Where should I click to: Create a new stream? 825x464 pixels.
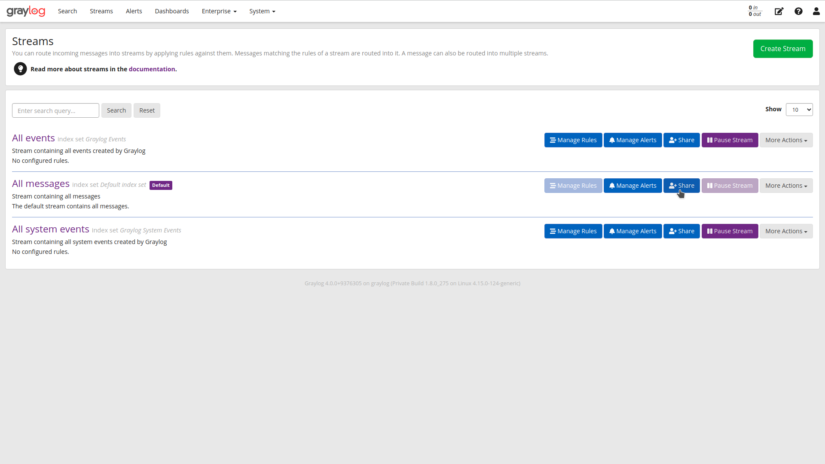click(x=782, y=49)
